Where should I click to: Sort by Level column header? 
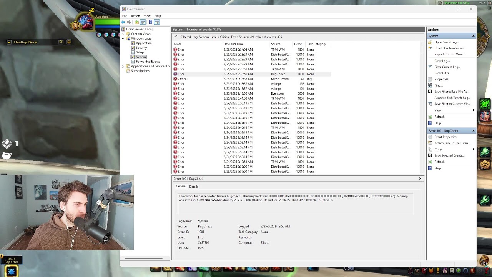click(x=197, y=44)
